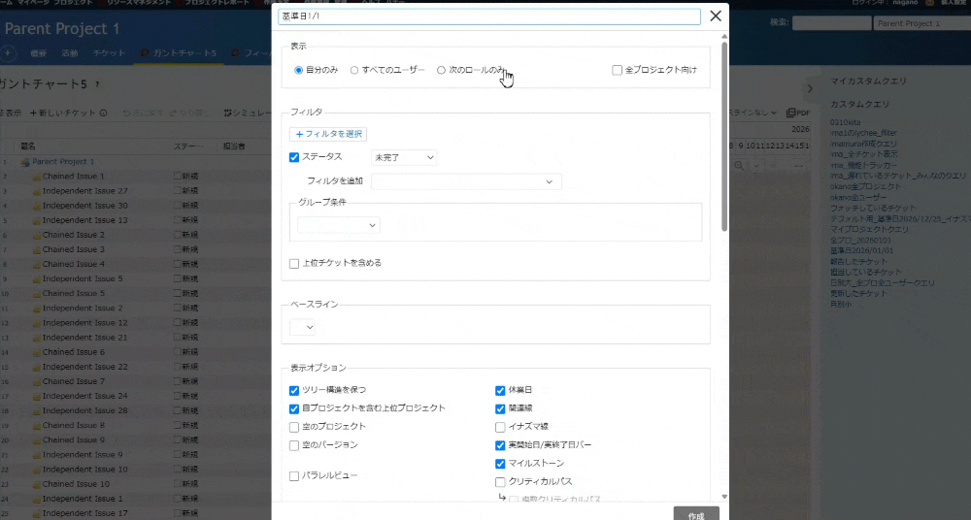This screenshot has height=520, width=971.
Task: Switch to the チケット tab
Action: point(108,52)
